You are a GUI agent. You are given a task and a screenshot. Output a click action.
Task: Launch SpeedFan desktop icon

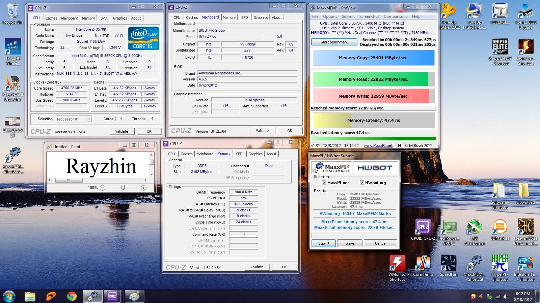449,266
